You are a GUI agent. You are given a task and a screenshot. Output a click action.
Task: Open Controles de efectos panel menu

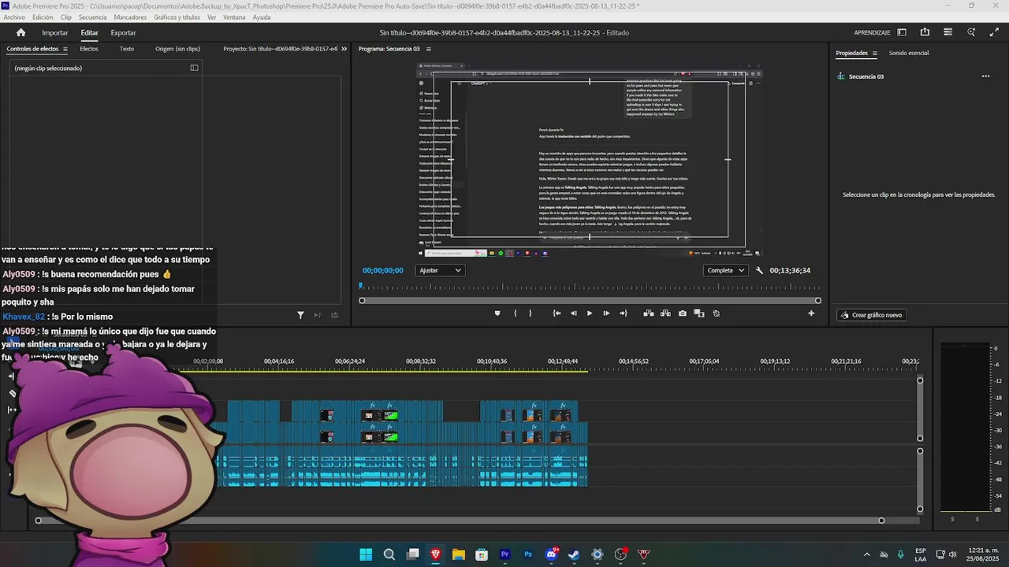(65, 49)
